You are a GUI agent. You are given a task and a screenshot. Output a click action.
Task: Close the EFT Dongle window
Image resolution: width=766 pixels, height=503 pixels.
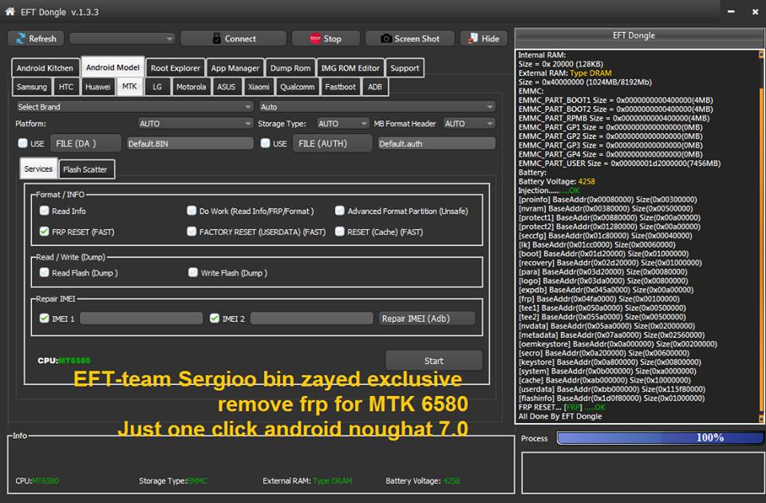pyautogui.click(x=756, y=11)
